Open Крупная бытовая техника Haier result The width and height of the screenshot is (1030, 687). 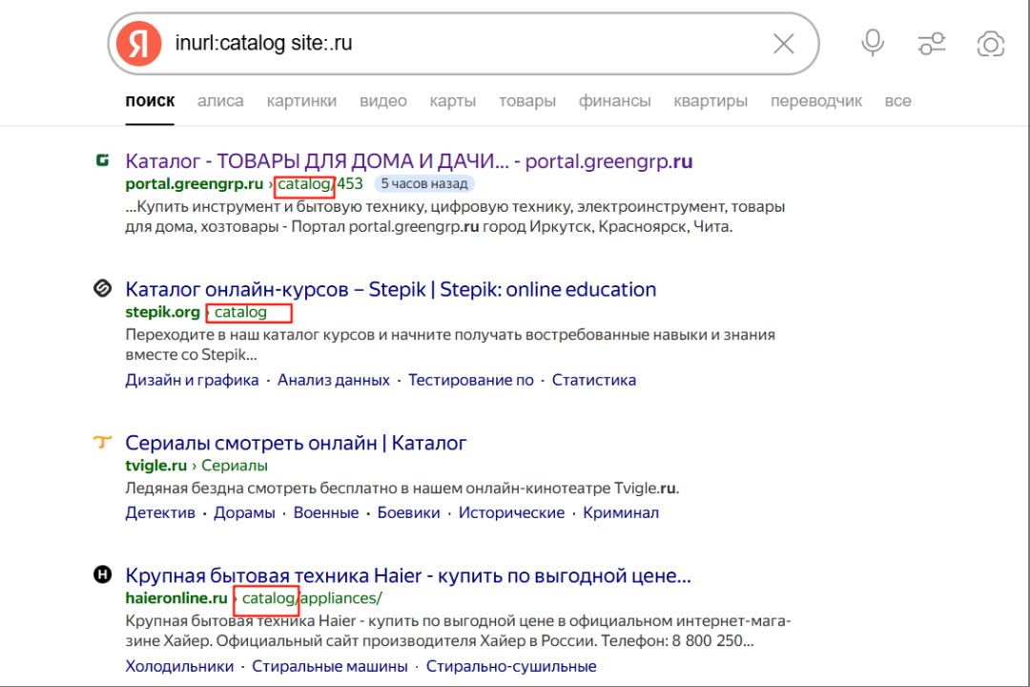tap(408, 576)
